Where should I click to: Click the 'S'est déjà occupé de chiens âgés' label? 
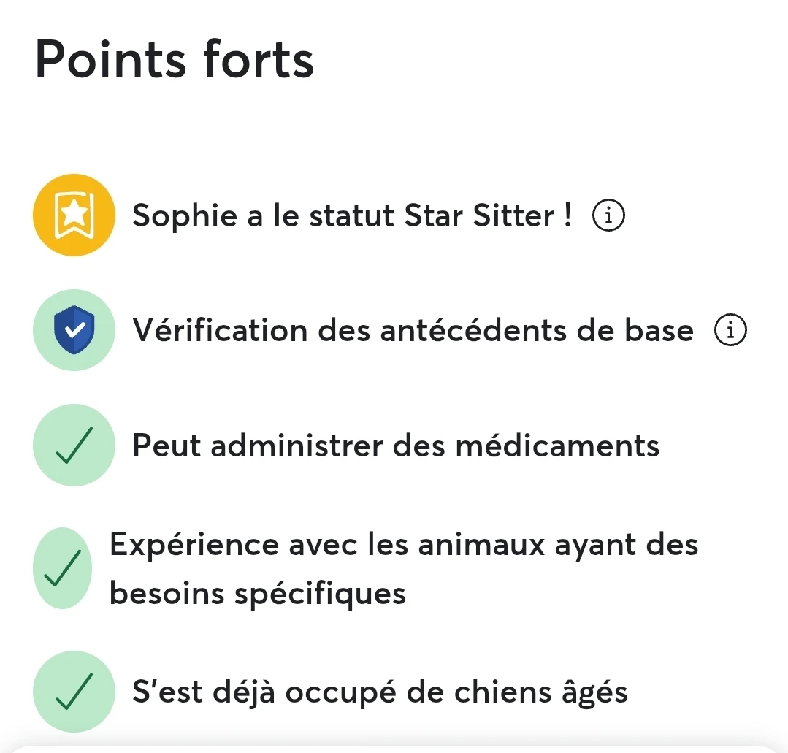pyautogui.click(x=380, y=692)
